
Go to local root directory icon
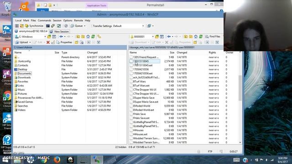click(x=83, y=36)
